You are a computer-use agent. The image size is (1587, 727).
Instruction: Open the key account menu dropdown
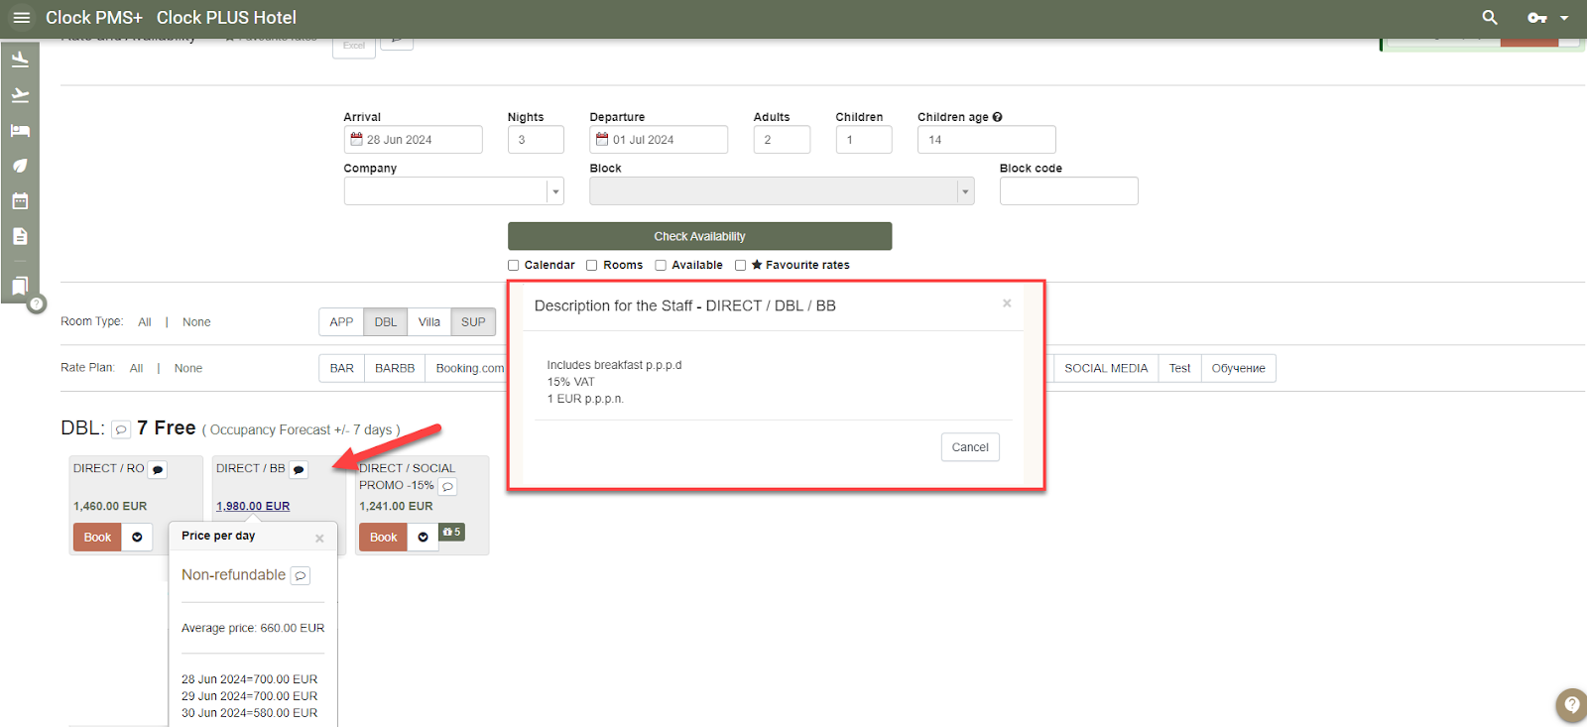point(1546,18)
